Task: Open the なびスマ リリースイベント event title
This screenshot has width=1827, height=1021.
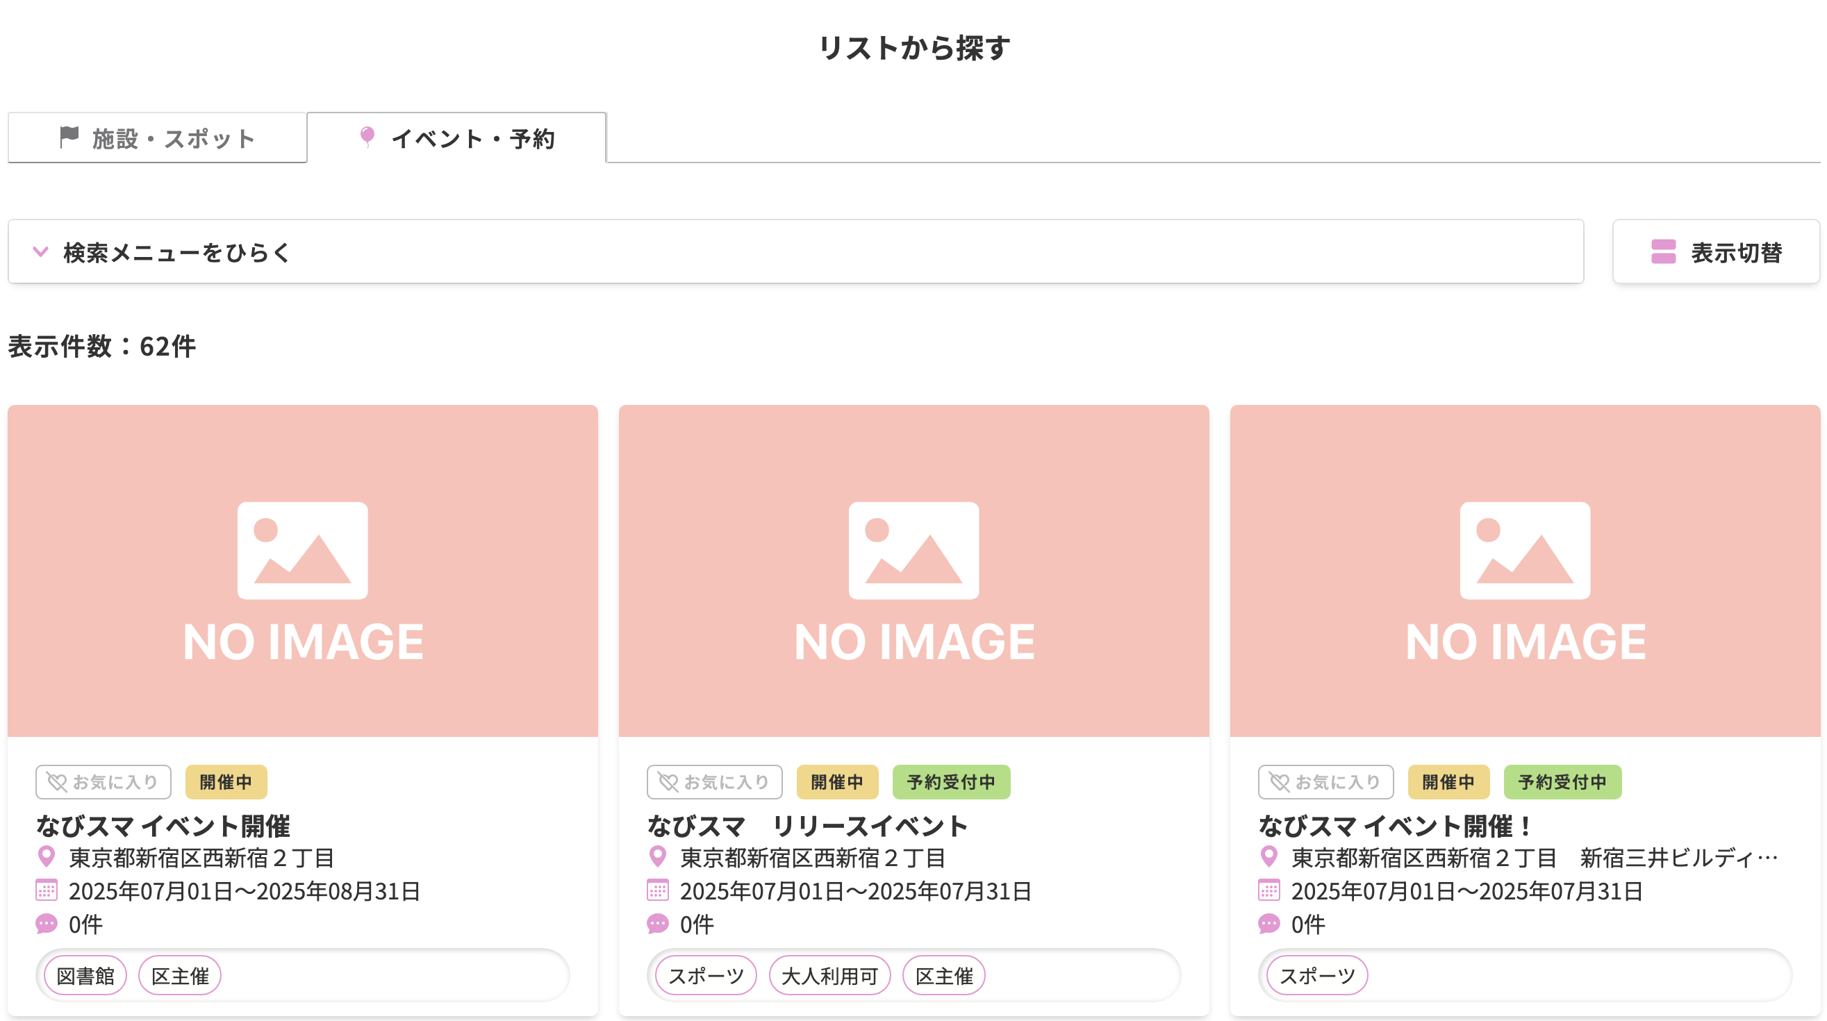Action: tap(807, 825)
